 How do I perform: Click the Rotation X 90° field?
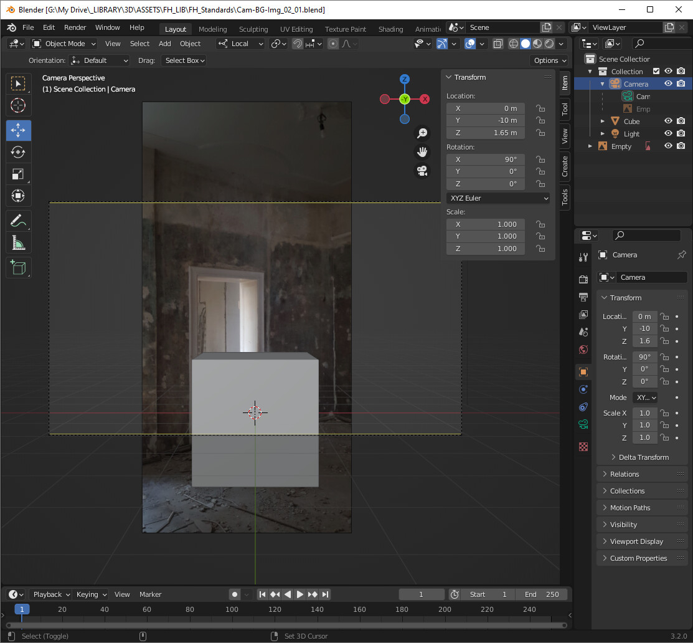coord(485,160)
